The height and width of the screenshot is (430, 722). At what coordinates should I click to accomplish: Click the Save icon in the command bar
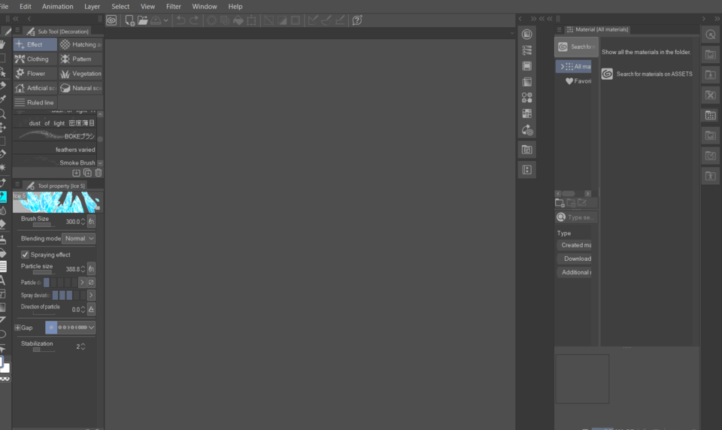click(156, 20)
